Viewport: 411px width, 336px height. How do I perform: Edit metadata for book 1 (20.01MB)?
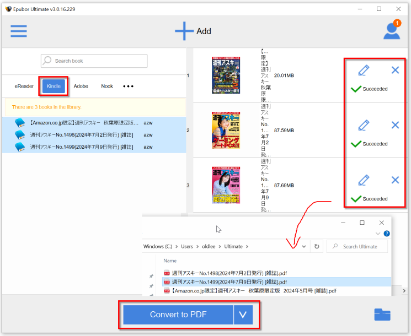click(x=364, y=71)
